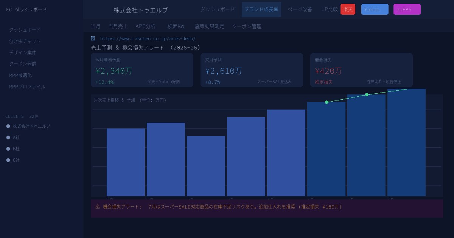Click the blue Yahoo button
This screenshot has height=238, width=454.
point(375,9)
